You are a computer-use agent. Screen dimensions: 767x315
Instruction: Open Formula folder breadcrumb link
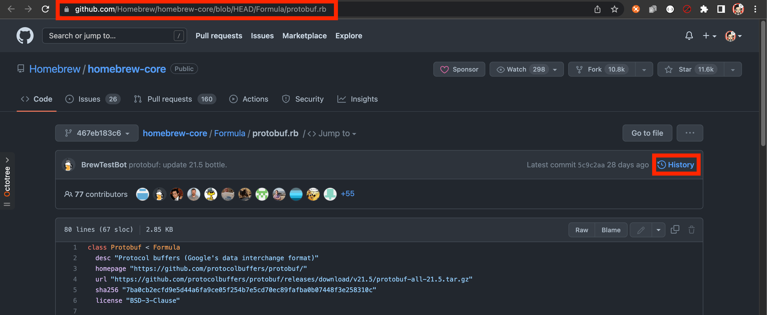pos(229,134)
